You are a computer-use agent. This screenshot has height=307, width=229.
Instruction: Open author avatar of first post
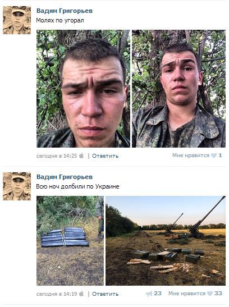17,20
